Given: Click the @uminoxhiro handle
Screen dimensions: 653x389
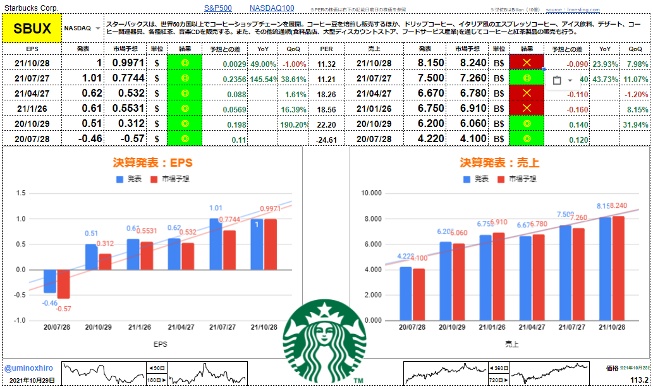Looking at the screenshot, I should click(28, 368).
